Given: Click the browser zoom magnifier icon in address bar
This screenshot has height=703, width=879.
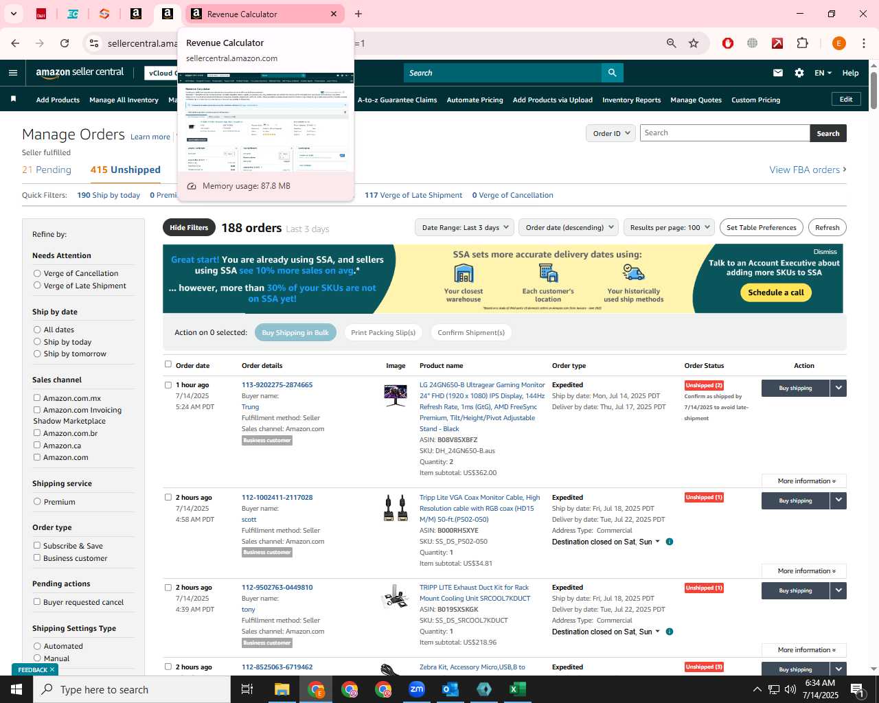Looking at the screenshot, I should (671, 43).
